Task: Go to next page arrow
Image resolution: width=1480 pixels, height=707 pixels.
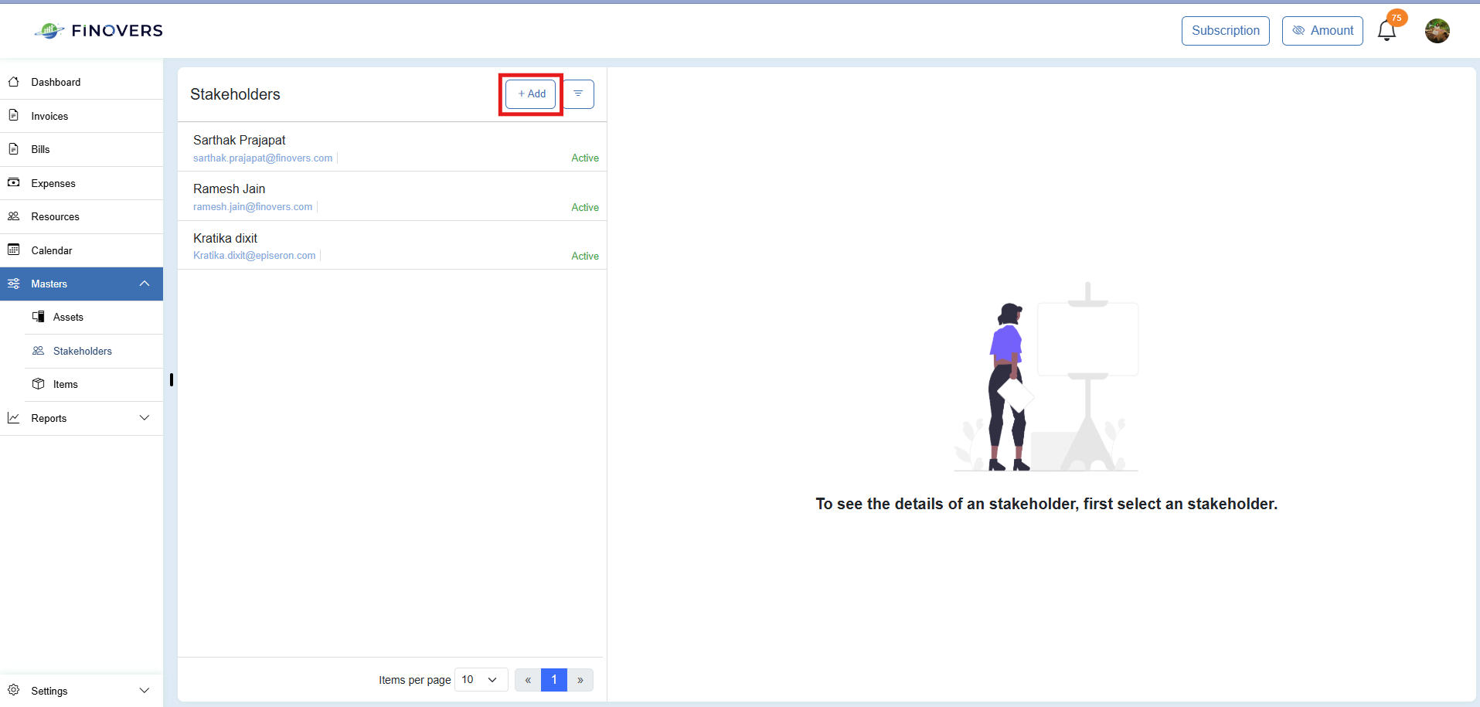Action: tap(580, 680)
